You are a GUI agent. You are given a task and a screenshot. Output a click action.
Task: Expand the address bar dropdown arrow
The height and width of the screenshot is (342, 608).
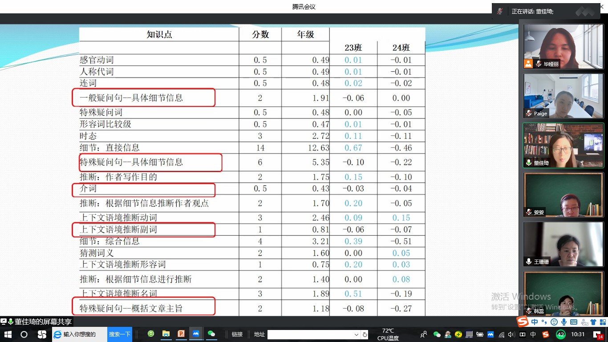click(357, 334)
